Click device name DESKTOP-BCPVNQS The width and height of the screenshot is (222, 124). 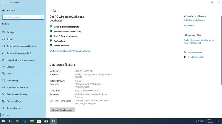pos(84,71)
